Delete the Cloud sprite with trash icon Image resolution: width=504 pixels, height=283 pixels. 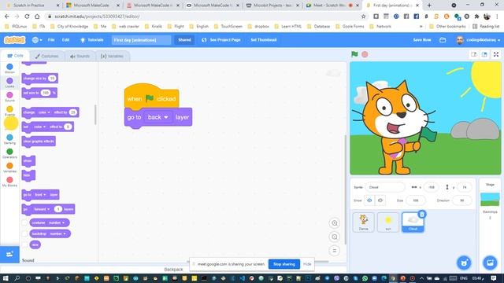click(422, 214)
